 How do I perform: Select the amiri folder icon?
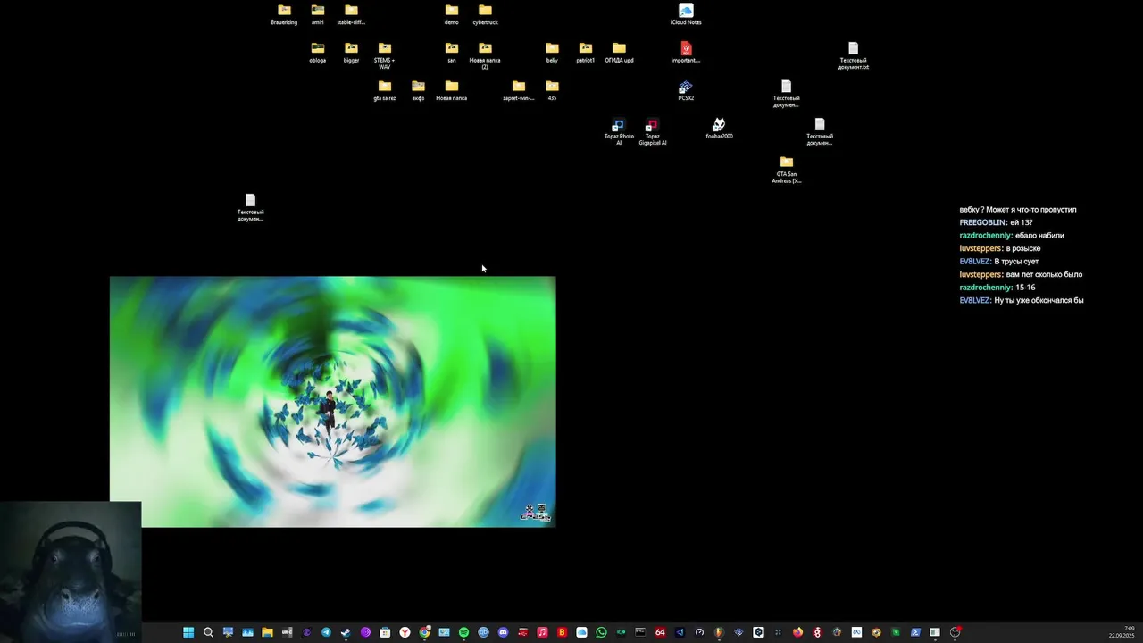(317, 15)
